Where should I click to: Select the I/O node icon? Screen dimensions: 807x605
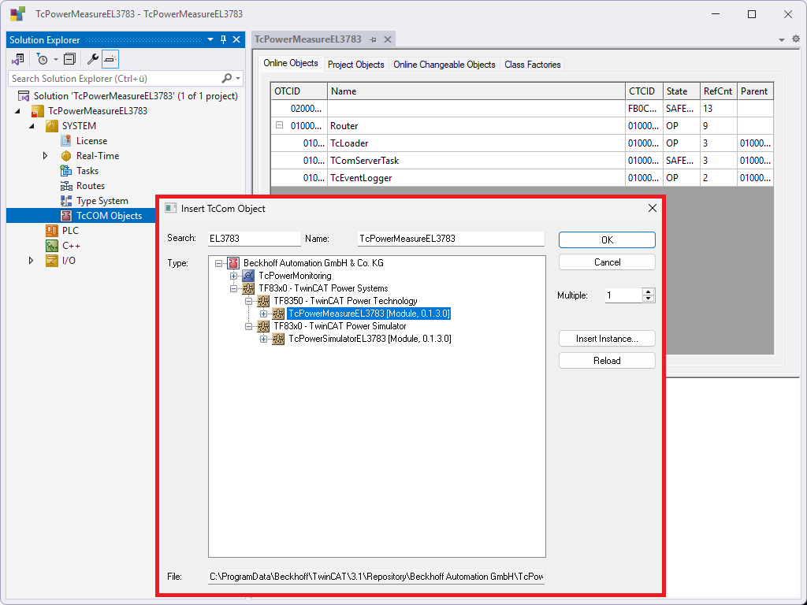52,260
